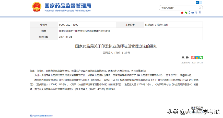Image resolution: width=223 pixels, height=118 pixels.
Task: Switch language to 中 (Chinese)
Action: tap(197, 2)
